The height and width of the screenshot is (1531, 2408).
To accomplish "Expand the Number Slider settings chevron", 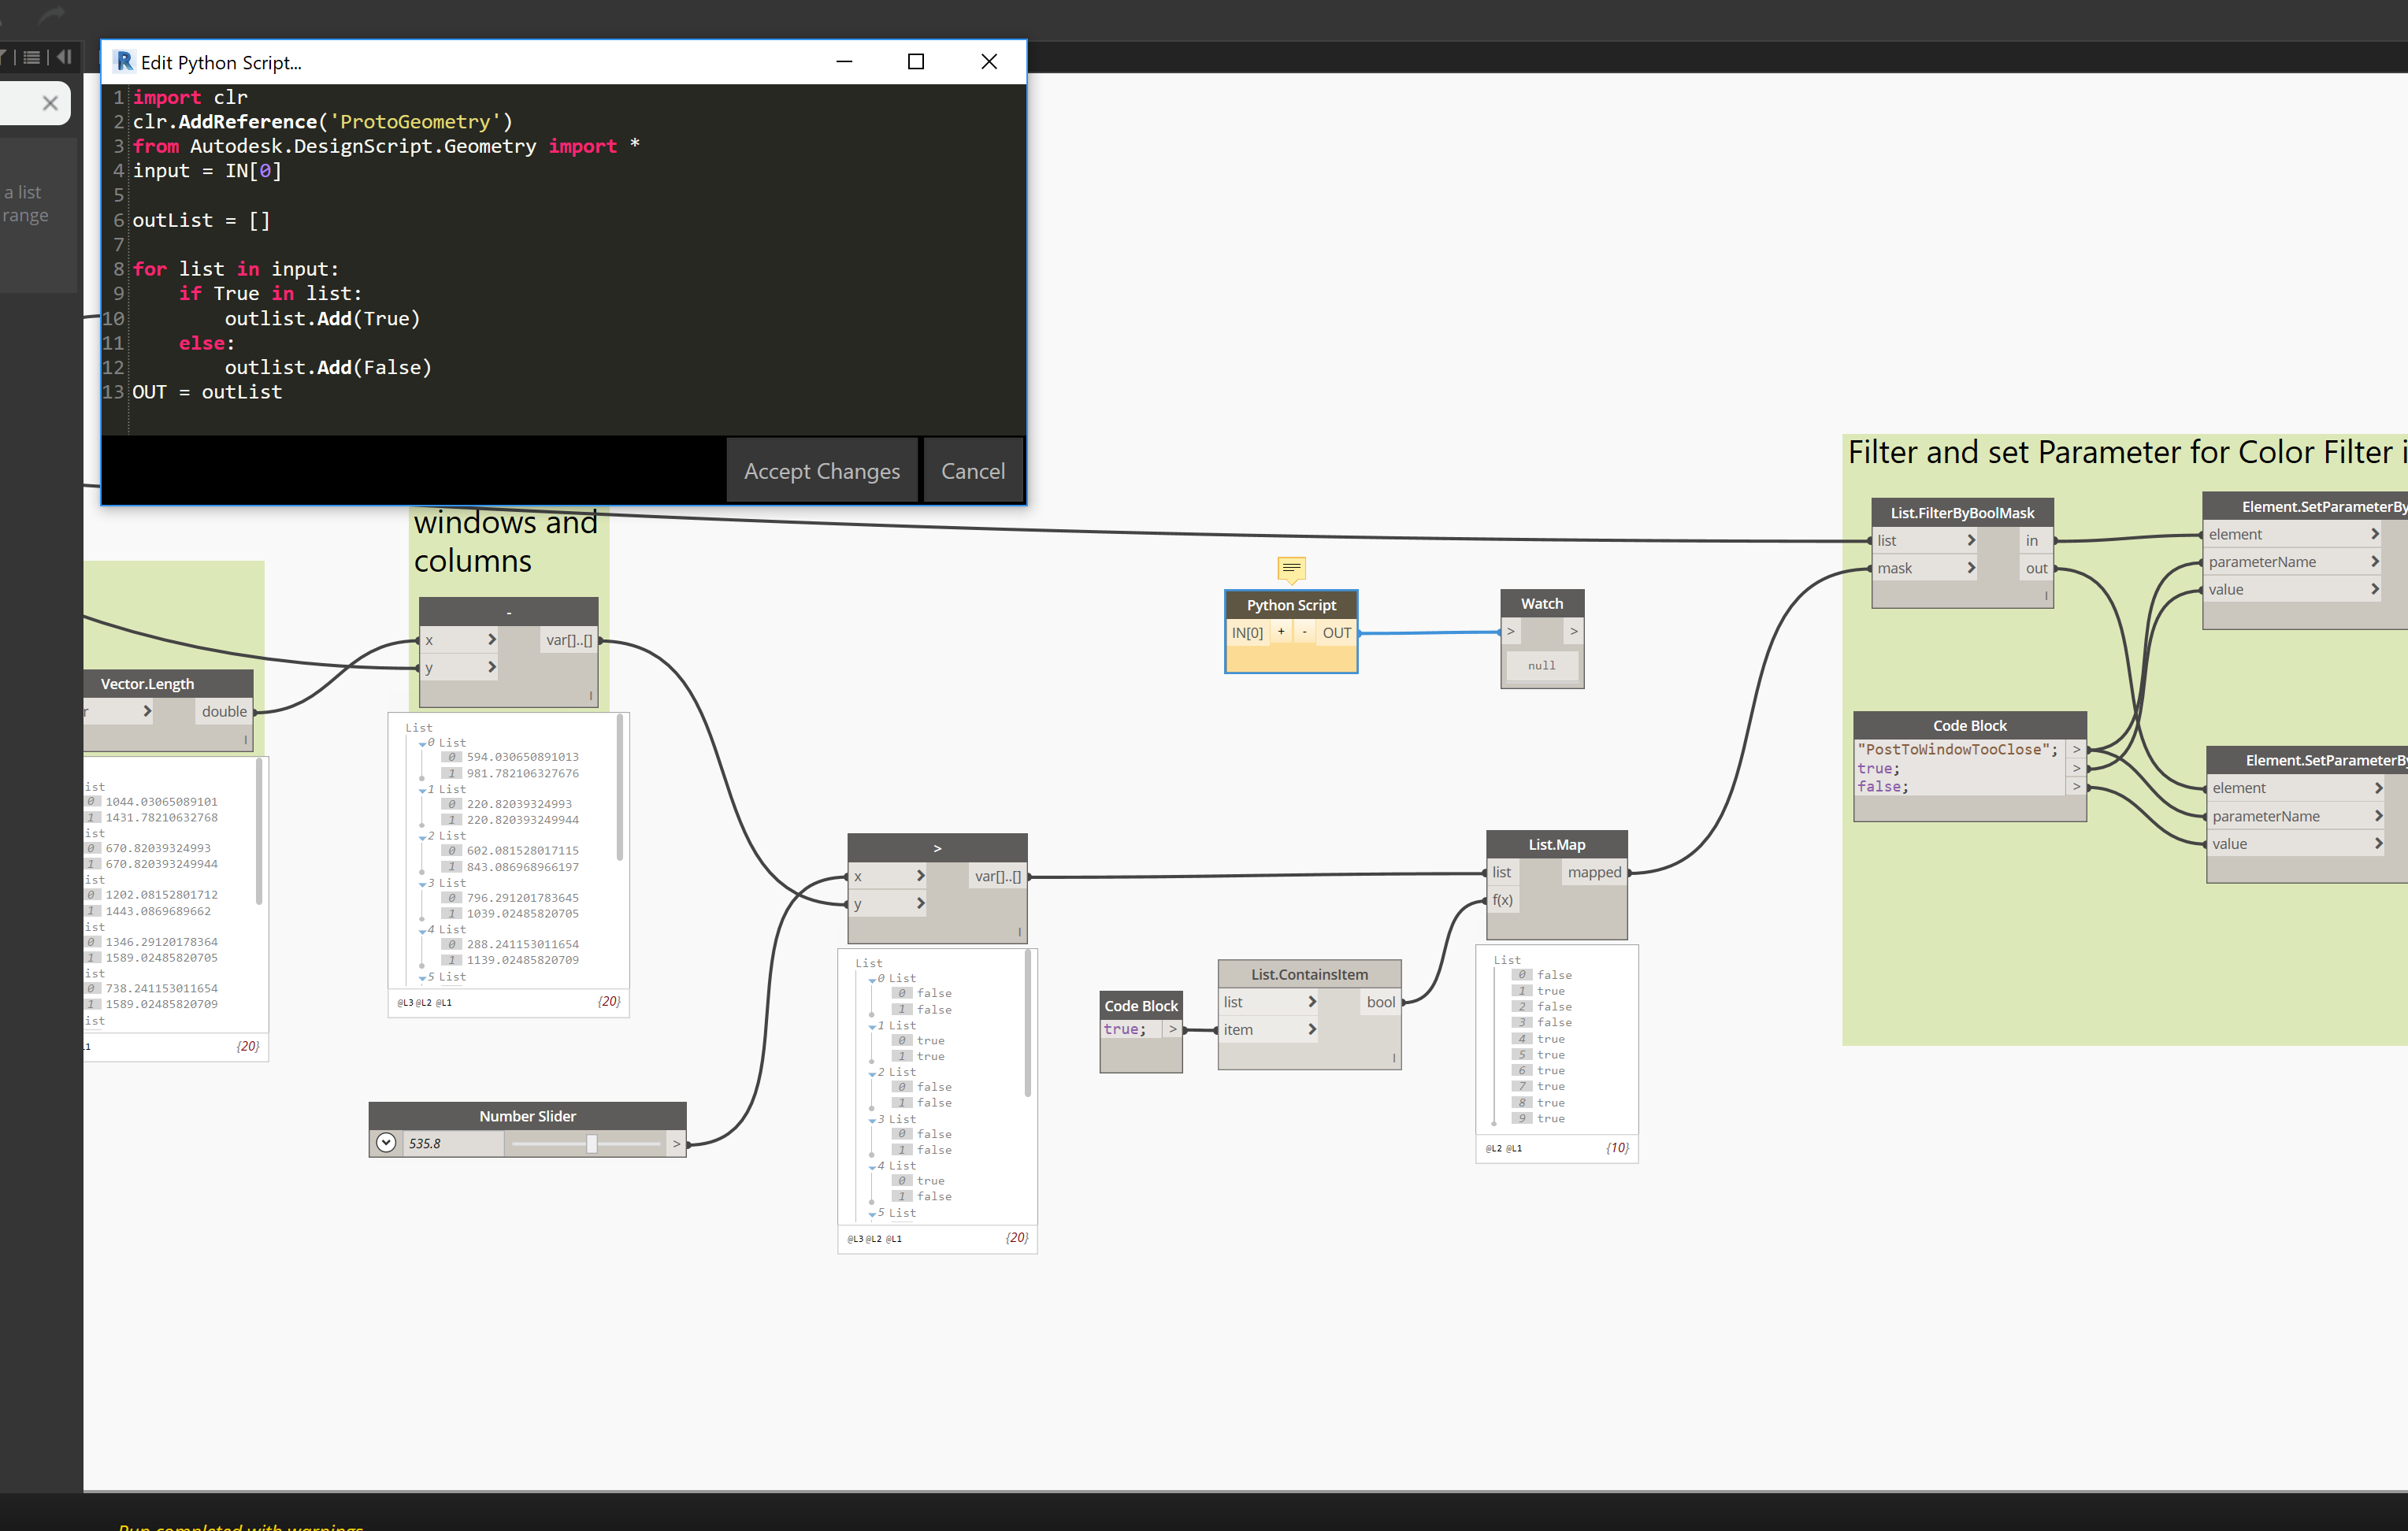I will pos(386,1142).
